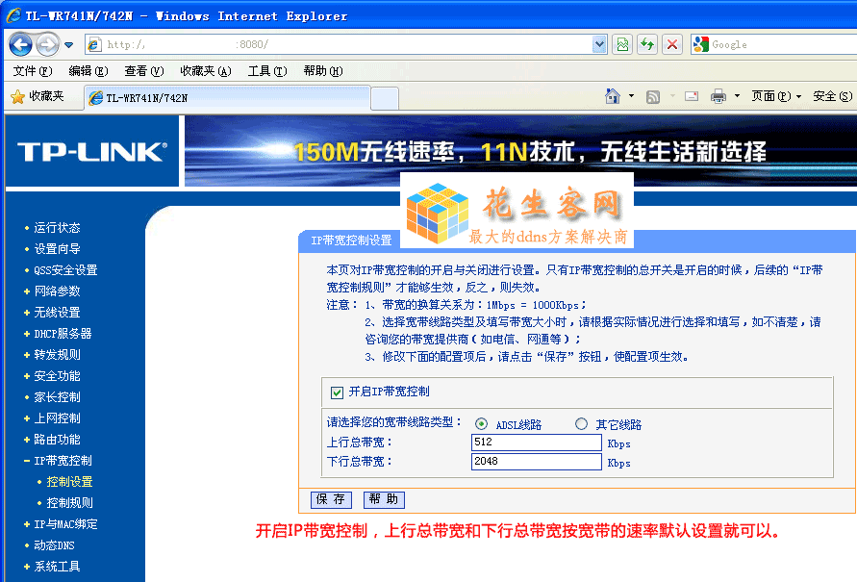This screenshot has width=857, height=582.
Task: Expand DHCP服务器 in the sidebar
Action: click(63, 334)
